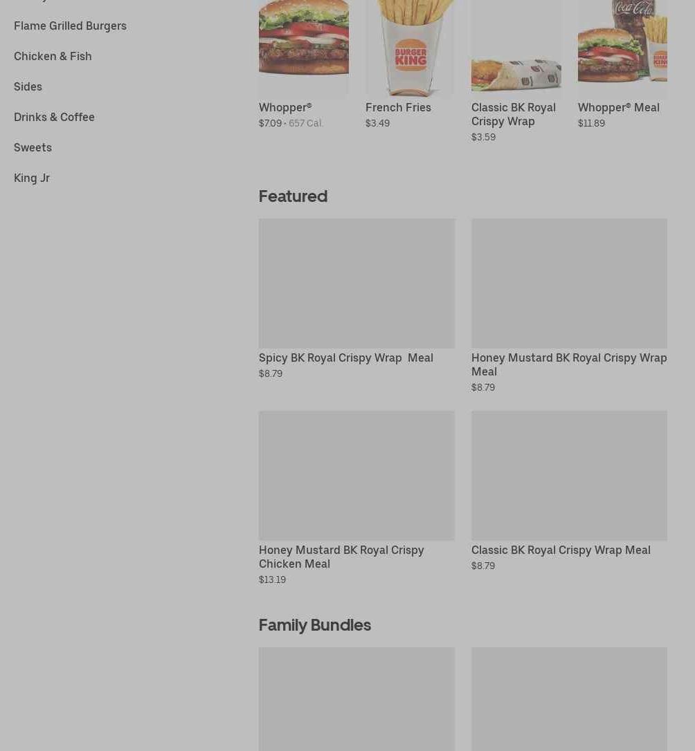Open Whopper $7.09 item title
Screen dimensions: 695x751
pos(285,107)
